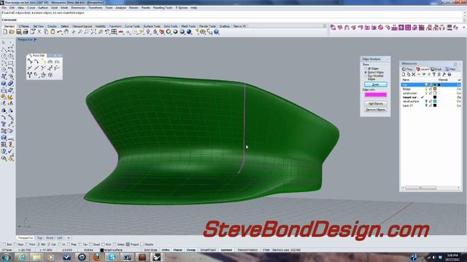
Task: Switch to the Front viewport tab
Action: click(50, 238)
